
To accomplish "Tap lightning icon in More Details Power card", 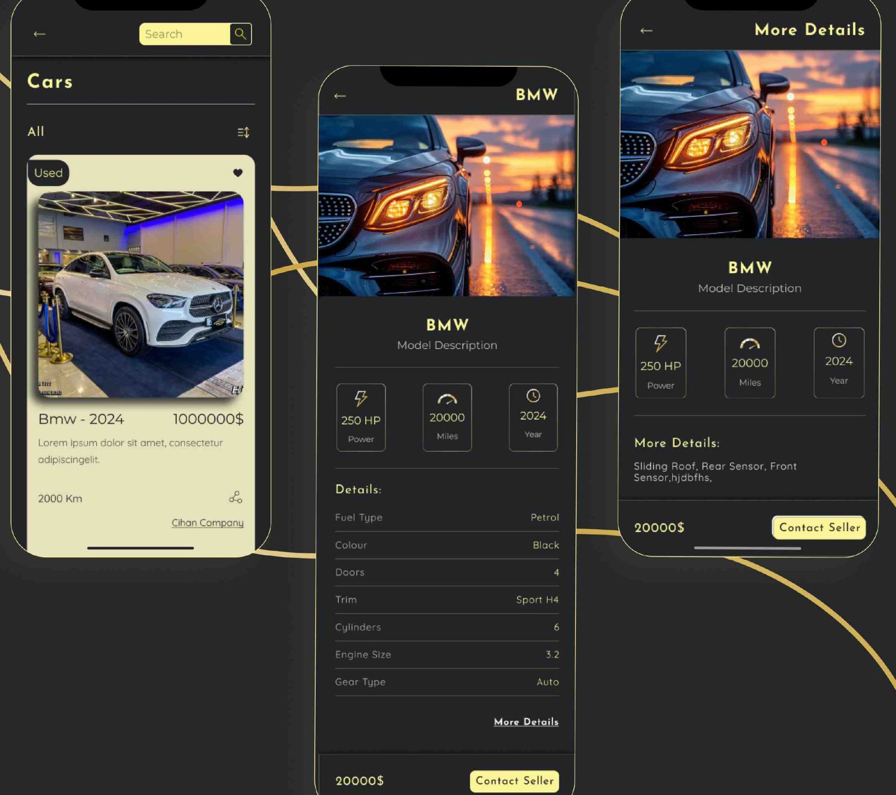I will [661, 343].
